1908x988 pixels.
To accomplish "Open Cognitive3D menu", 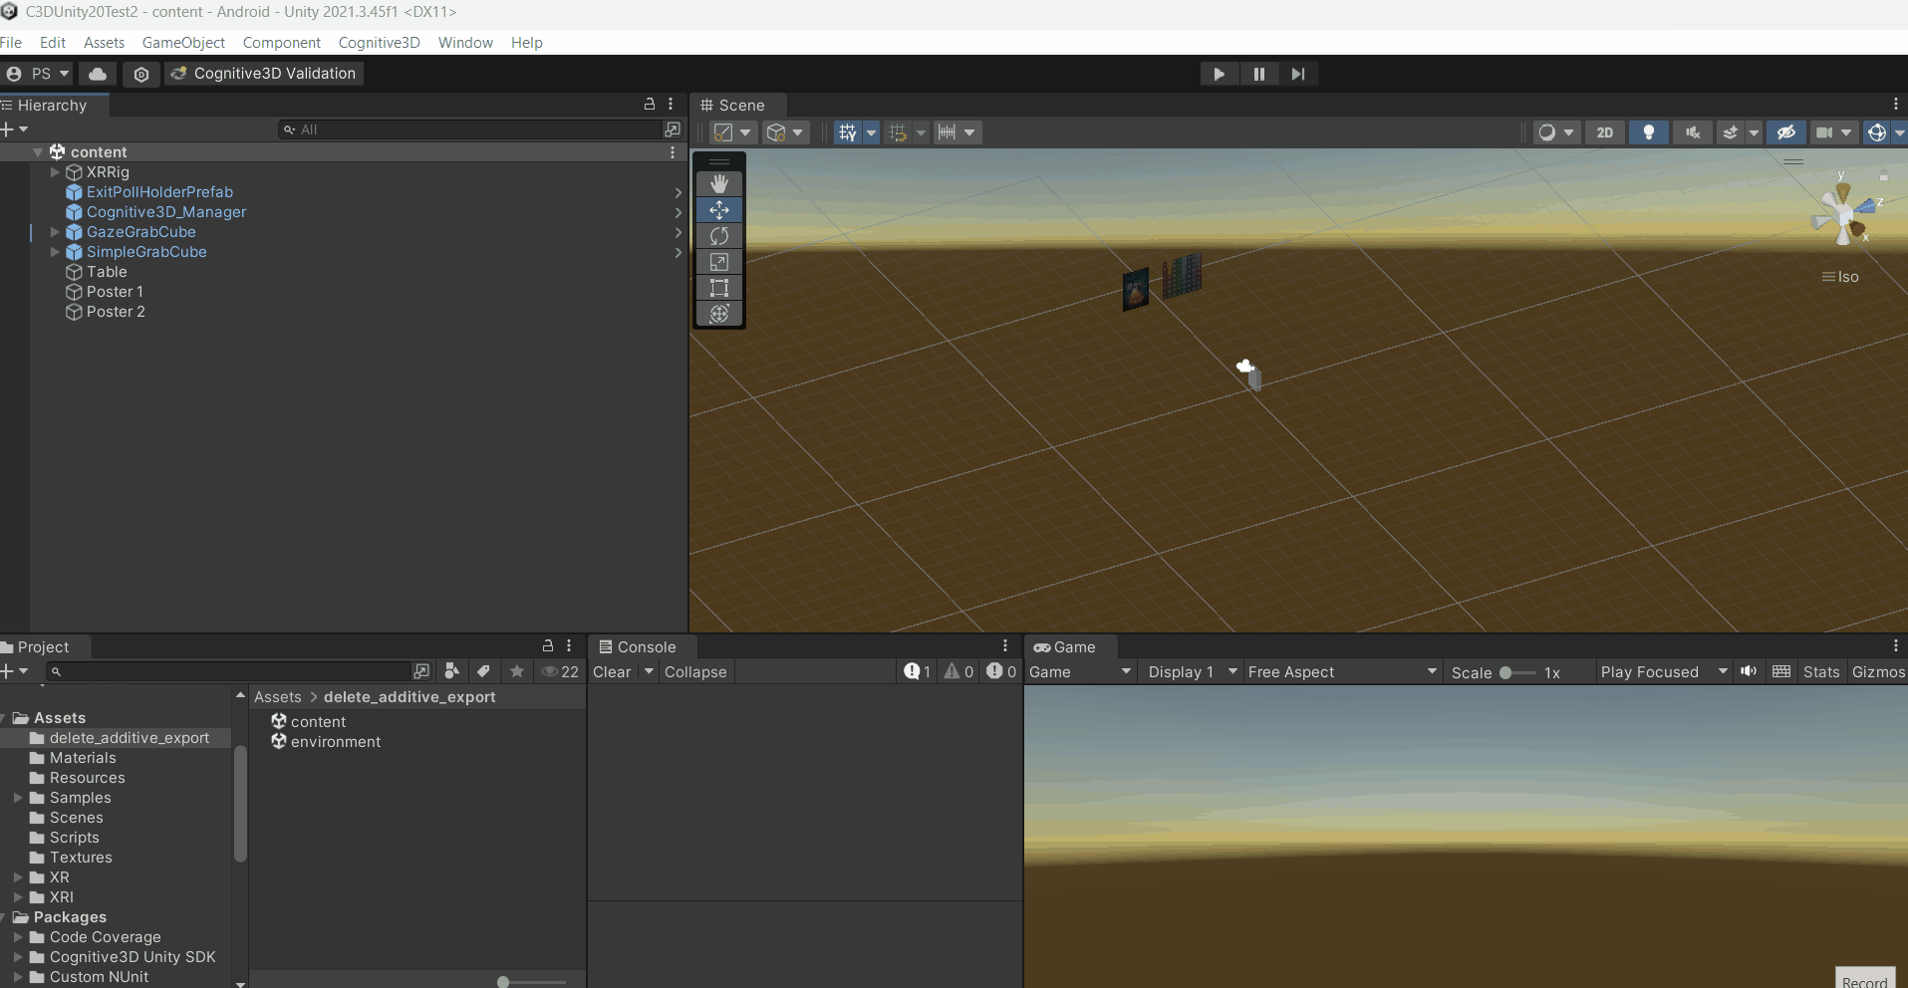I will (x=379, y=43).
